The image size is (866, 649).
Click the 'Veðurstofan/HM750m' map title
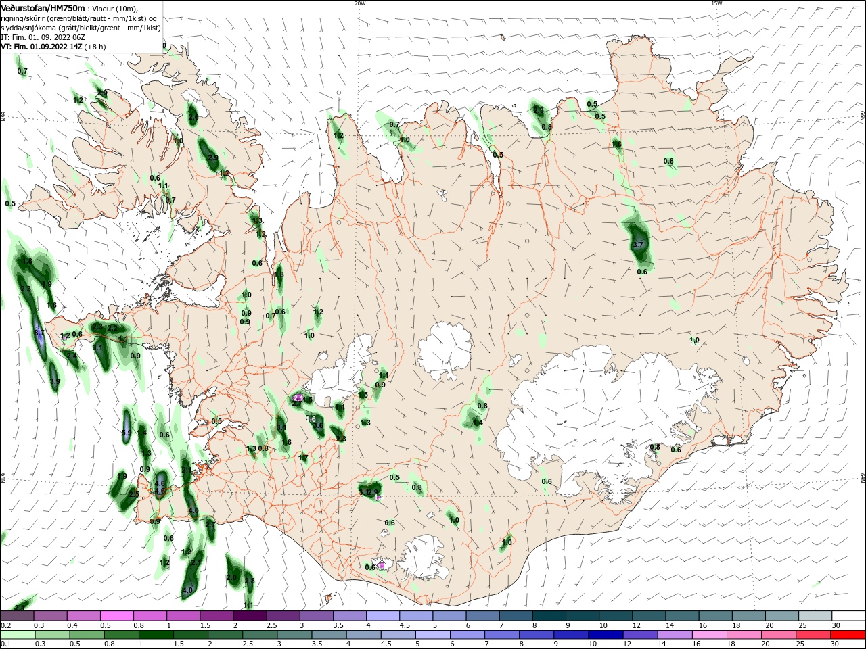coord(43,8)
